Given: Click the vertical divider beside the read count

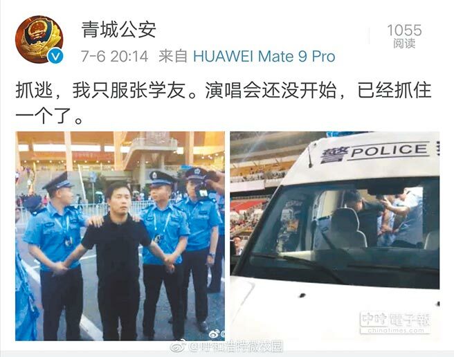Looking at the screenshot, I should click(x=369, y=36).
